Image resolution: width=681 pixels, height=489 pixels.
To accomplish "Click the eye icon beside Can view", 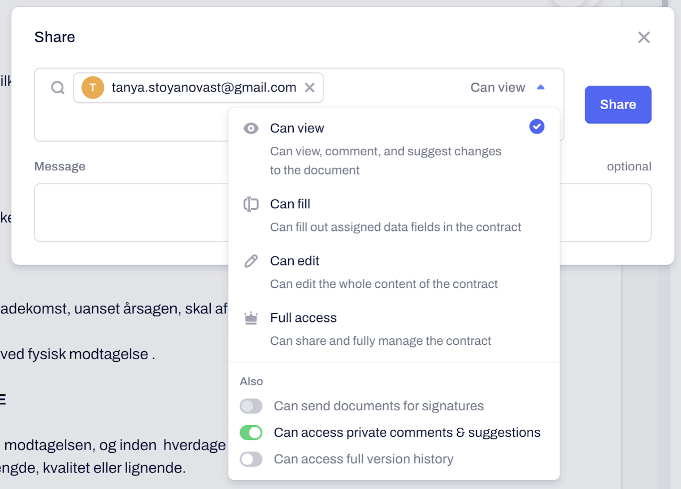I will [x=251, y=128].
